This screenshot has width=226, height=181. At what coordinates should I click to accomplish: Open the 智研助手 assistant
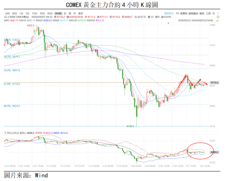tap(168, 13)
